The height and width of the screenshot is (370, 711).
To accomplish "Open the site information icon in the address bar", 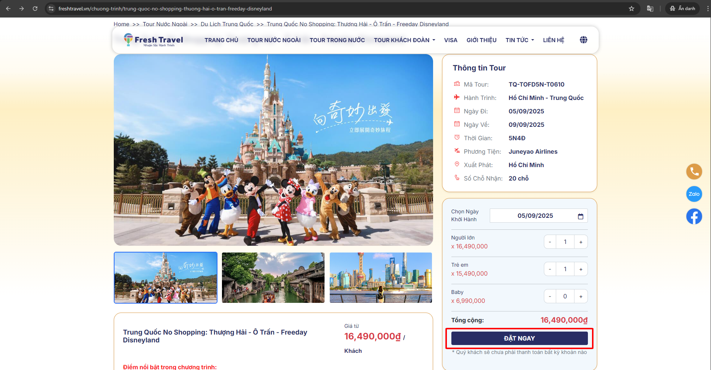I will pyautogui.click(x=51, y=8).
